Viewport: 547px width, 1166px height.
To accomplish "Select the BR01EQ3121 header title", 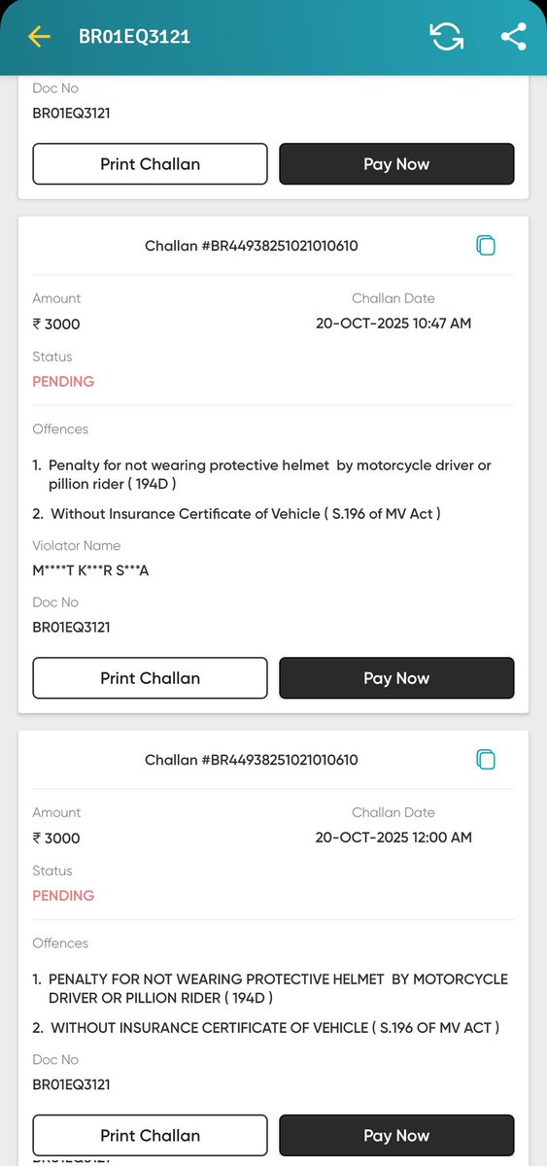I will (x=134, y=37).
